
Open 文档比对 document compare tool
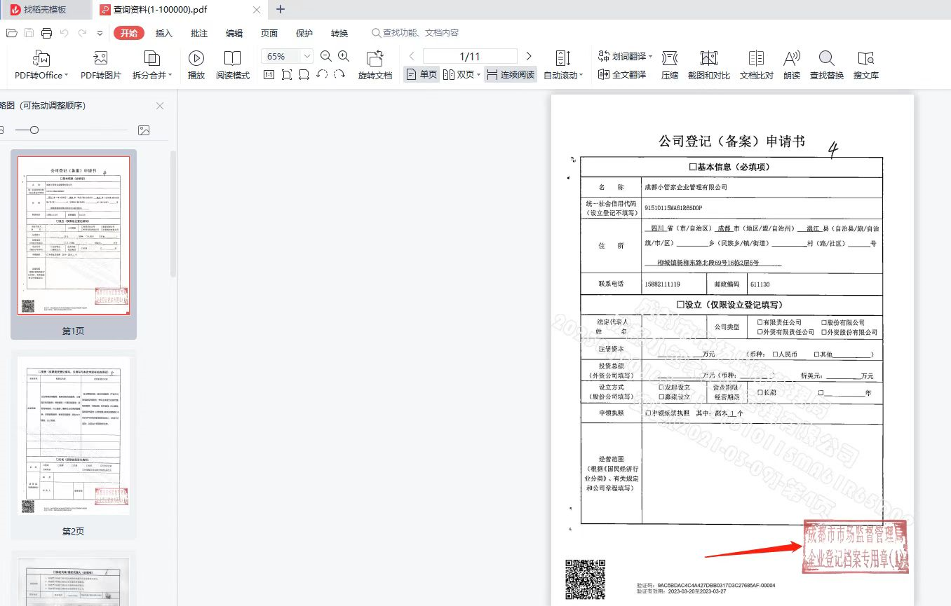pos(756,59)
